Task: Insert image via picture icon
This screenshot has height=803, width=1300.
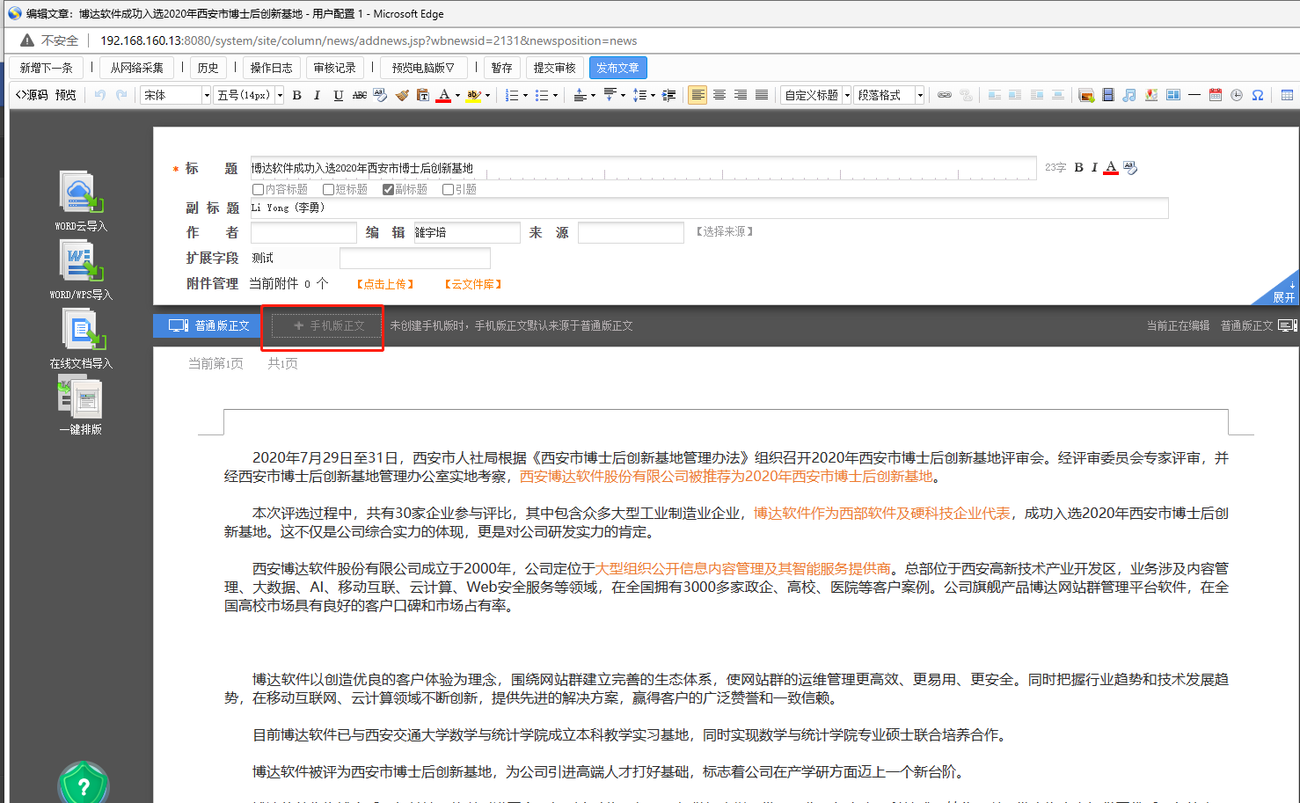Action: [x=1086, y=95]
